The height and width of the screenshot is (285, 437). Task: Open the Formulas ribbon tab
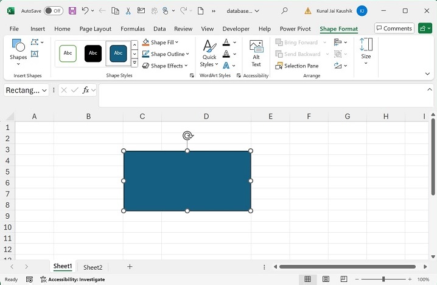point(132,29)
